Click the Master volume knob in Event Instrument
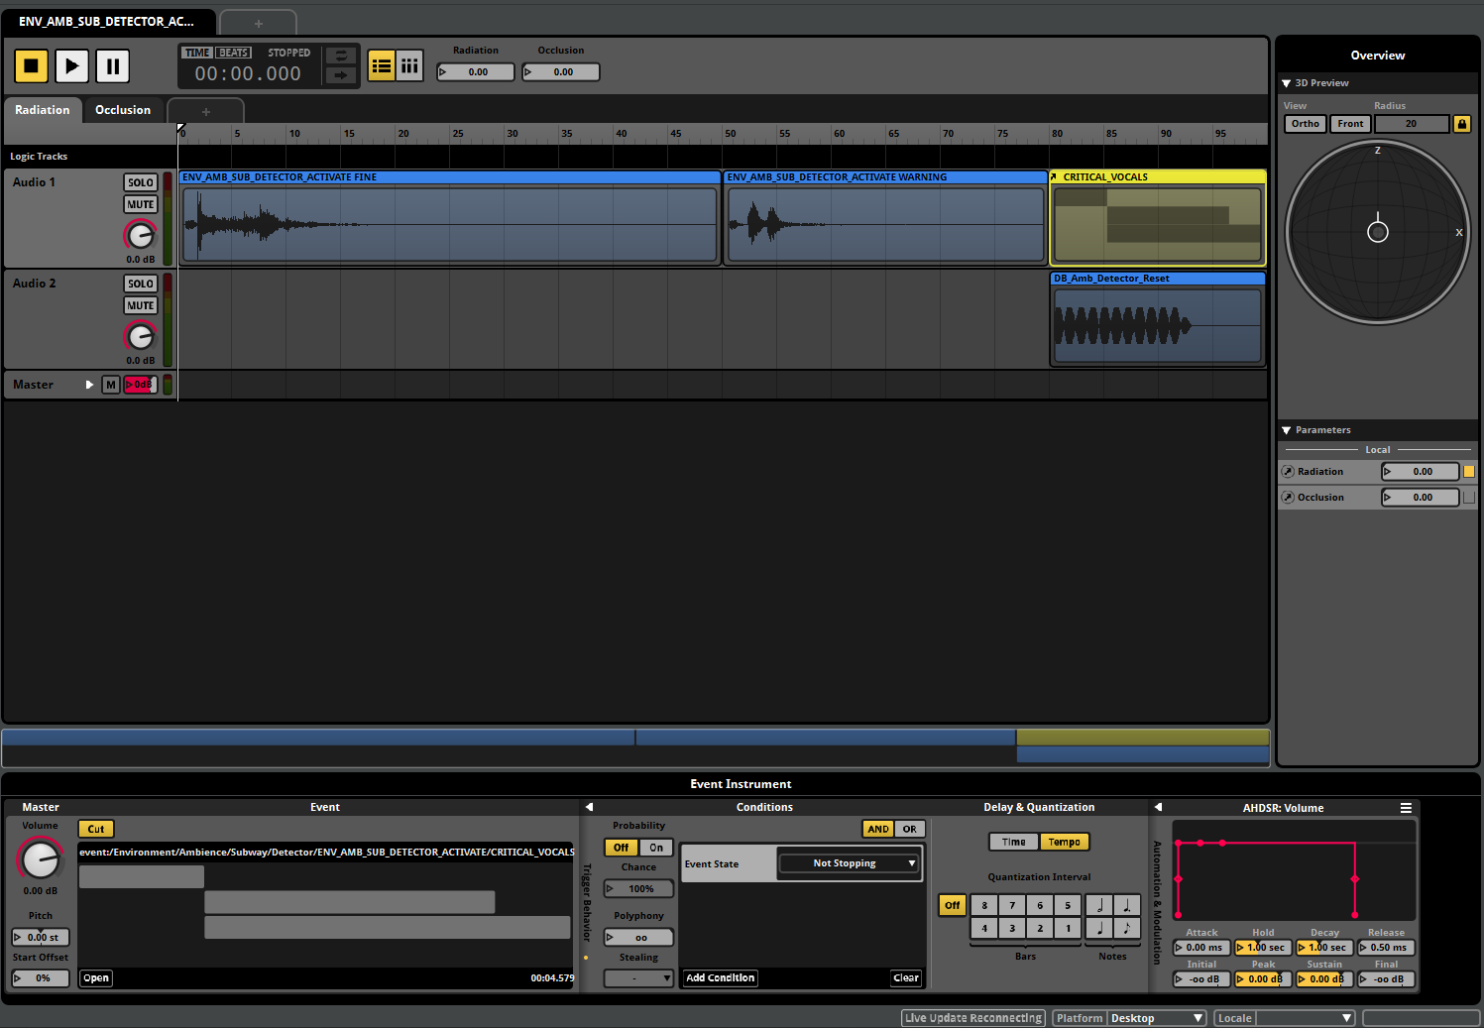 41,859
